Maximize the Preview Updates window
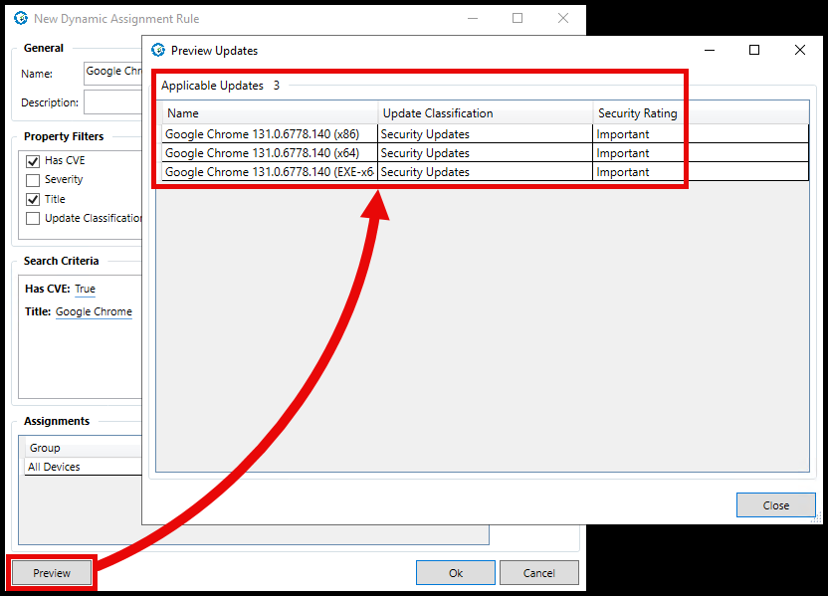Image resolution: width=828 pixels, height=596 pixels. pyautogui.click(x=754, y=50)
